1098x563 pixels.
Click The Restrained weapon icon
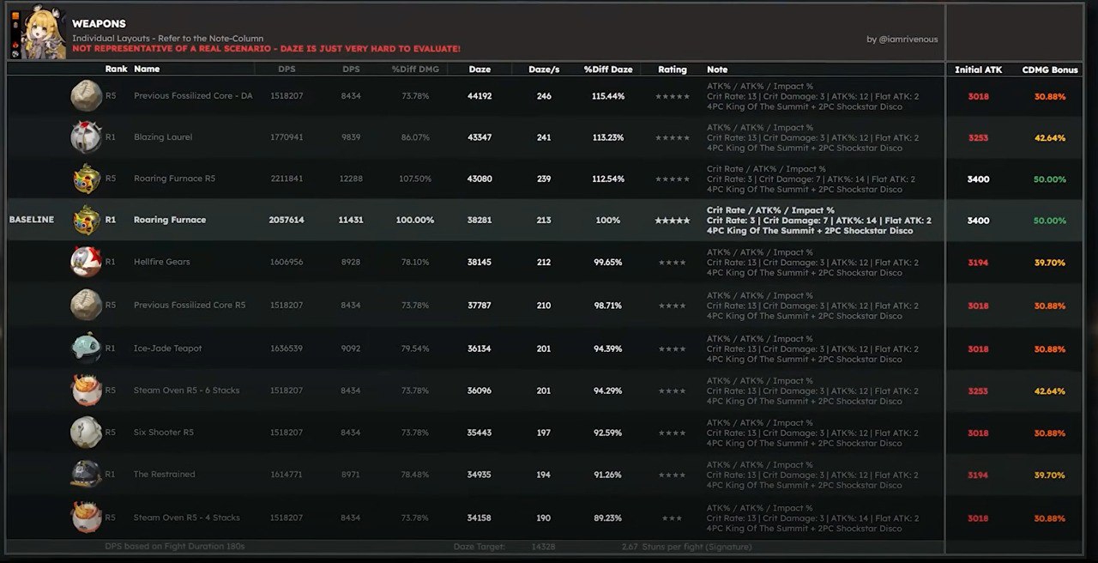tap(86, 475)
